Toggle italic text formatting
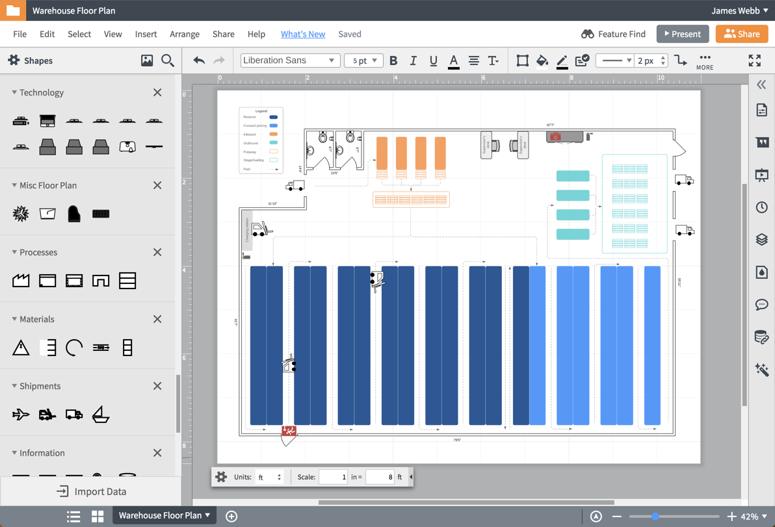Screen dimensions: 775x527 coord(413,60)
